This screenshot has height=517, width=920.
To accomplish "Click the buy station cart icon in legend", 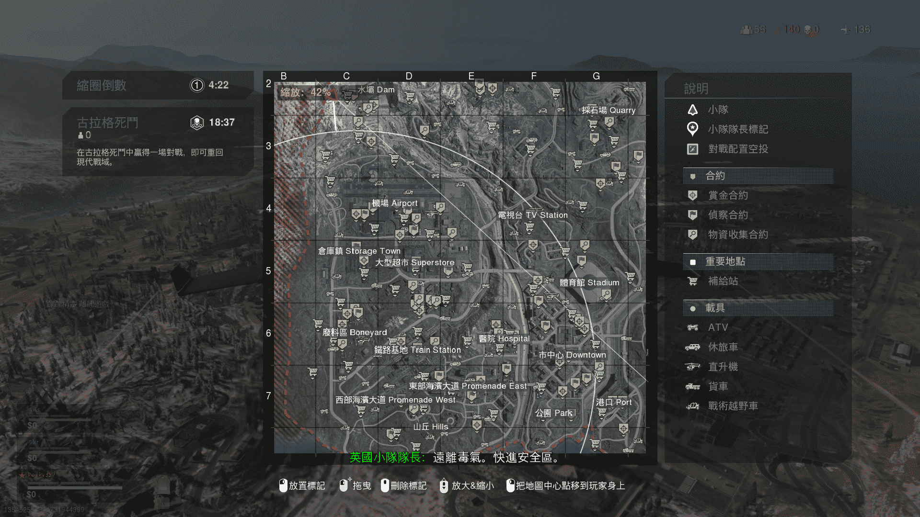I will point(692,281).
